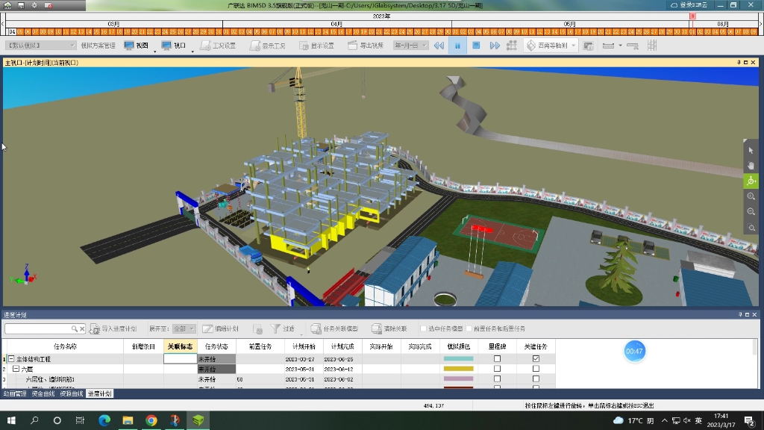Fast-forward the simulation animation
Viewport: 764px width, 430px height.
coord(495,46)
